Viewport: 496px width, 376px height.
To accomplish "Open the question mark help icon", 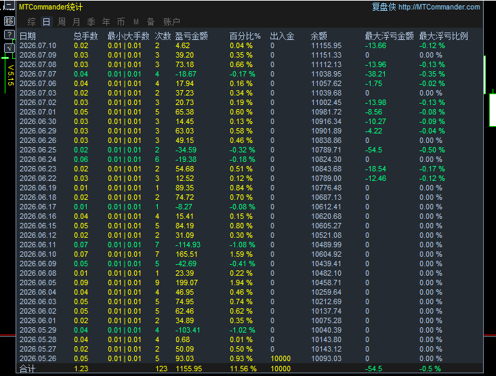I will pyautogui.click(x=9, y=35).
